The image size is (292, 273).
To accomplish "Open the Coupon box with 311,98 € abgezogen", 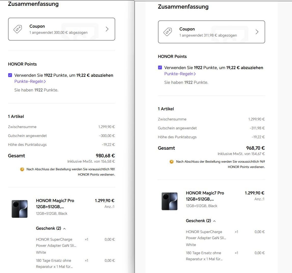I will coord(211,32).
